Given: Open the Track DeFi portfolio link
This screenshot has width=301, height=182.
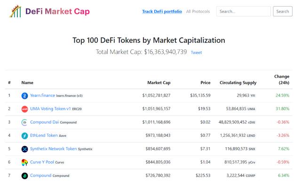Looking at the screenshot, I should click(x=162, y=11).
